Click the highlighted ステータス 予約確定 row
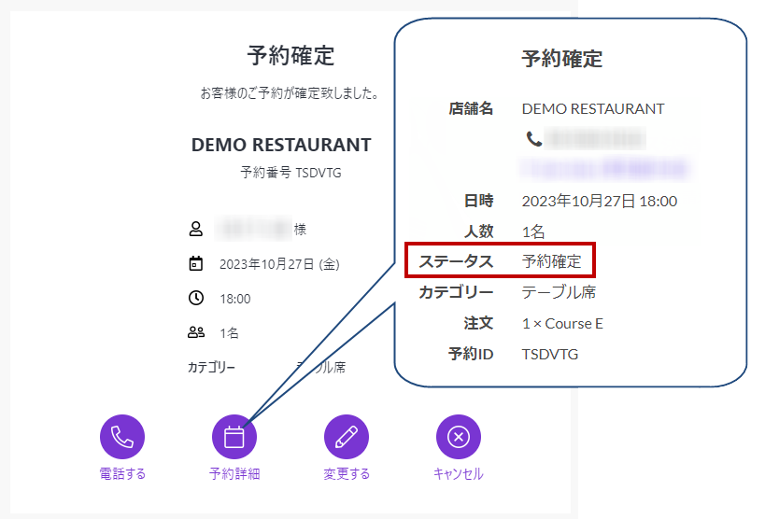The height and width of the screenshot is (519, 765). [500, 261]
